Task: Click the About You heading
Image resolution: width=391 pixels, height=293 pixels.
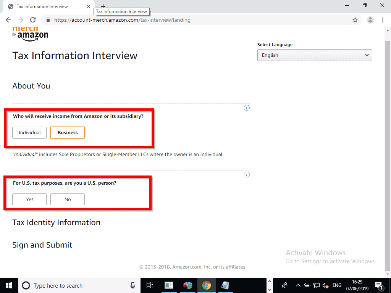Action: (31, 86)
